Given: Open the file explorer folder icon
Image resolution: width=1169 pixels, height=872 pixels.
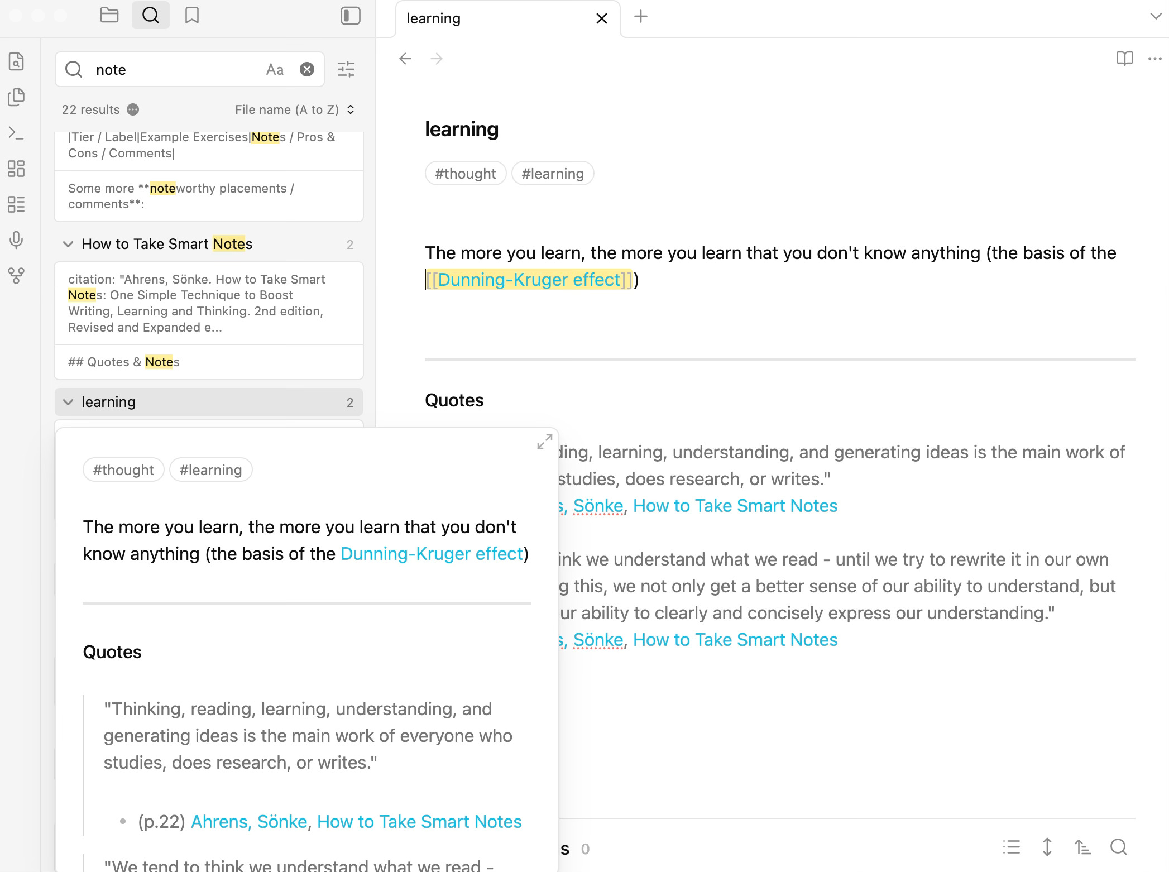Looking at the screenshot, I should coord(109,16).
